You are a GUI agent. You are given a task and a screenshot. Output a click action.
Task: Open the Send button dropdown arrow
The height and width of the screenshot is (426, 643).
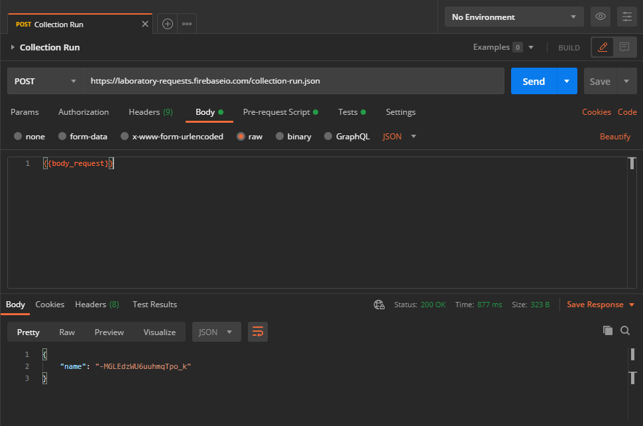tap(567, 81)
